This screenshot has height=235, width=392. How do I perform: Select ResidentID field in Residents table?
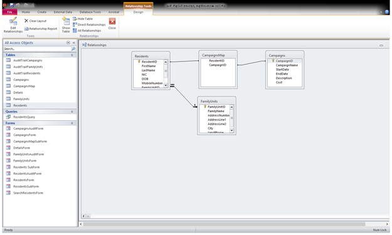coord(149,61)
